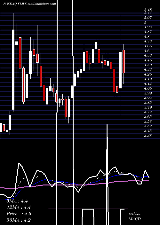Select the 4.66 price axis label
The width and height of the screenshot is (160, 225).
(x=148, y=46)
